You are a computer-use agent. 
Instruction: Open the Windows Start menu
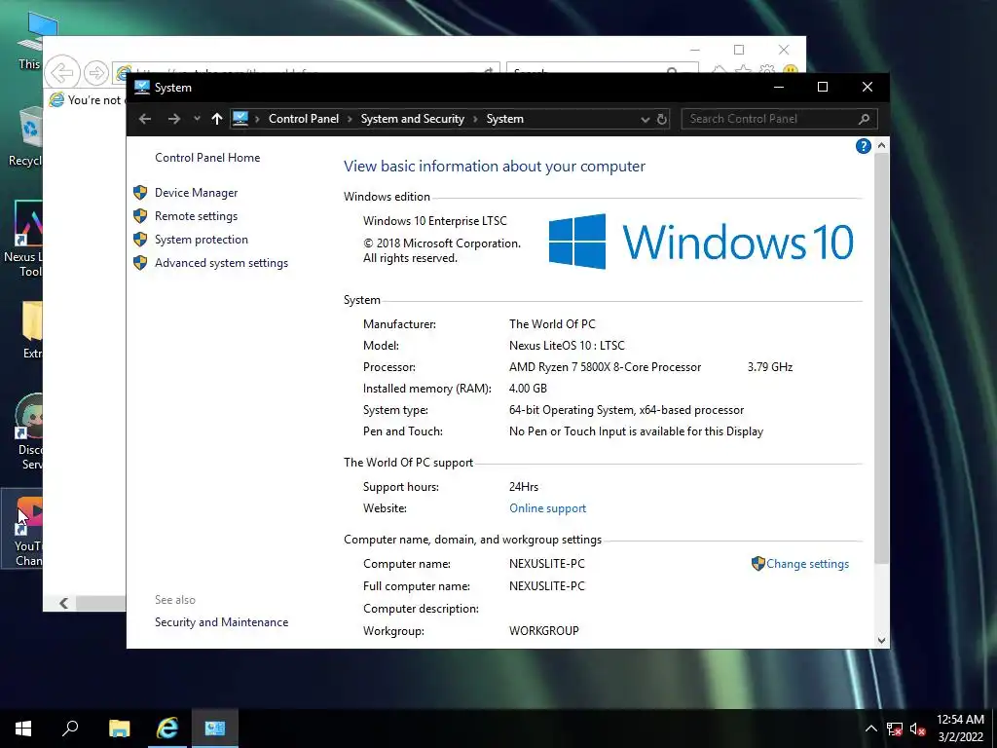23,729
